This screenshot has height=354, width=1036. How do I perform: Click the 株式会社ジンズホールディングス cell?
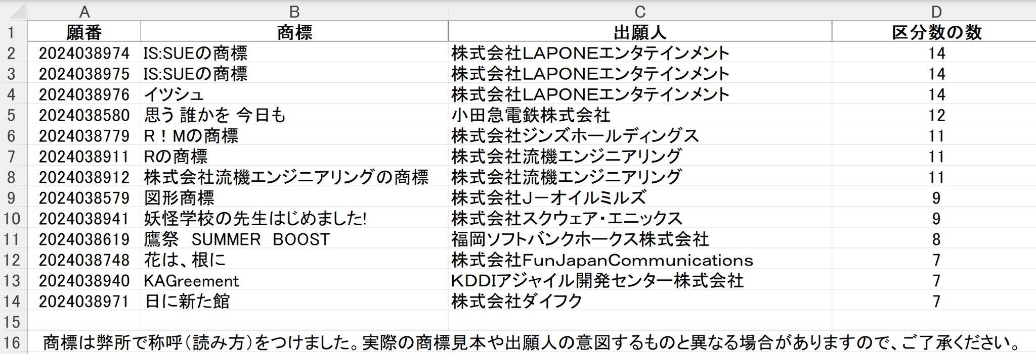(x=640, y=136)
